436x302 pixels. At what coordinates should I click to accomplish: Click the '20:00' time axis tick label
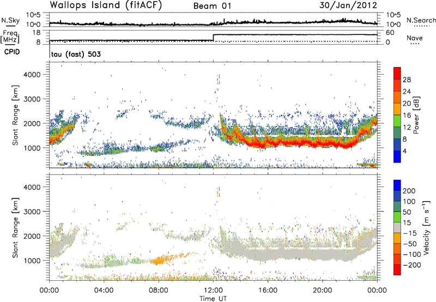[323, 291]
